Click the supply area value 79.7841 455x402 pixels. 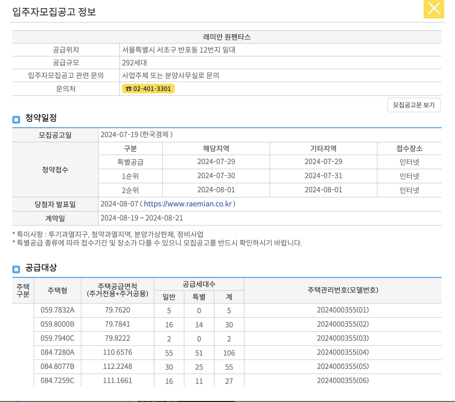(118, 324)
